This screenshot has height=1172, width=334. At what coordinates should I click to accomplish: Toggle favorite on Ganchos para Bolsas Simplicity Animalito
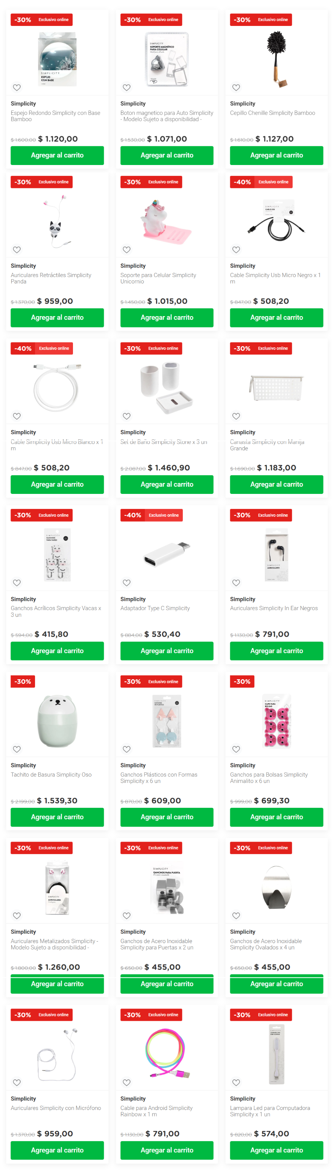(x=236, y=749)
